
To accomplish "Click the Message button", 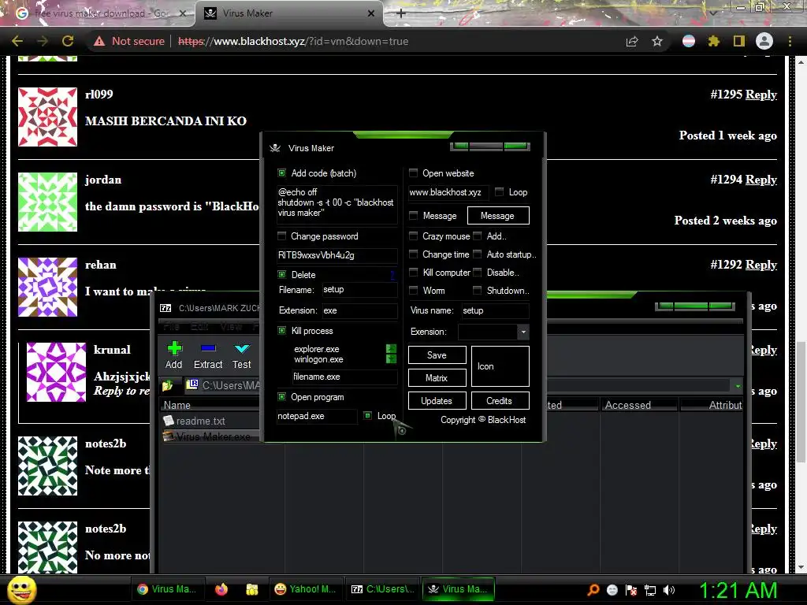I will click(498, 216).
